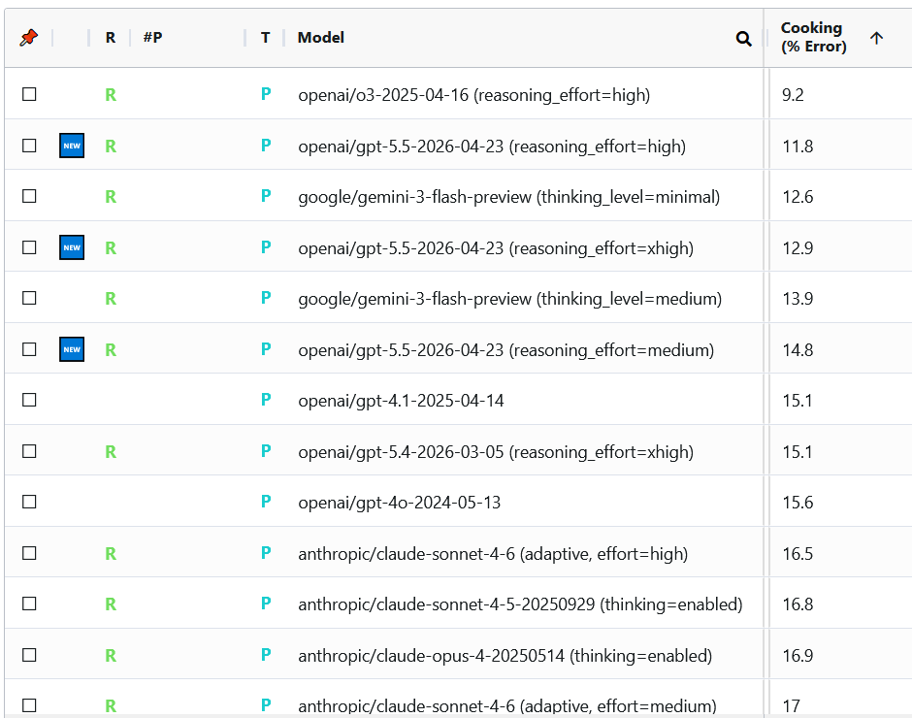This screenshot has width=912, height=718.
Task: Click green R icon on claude-sonnet-4-6 effort=high row
Action: [x=111, y=553]
